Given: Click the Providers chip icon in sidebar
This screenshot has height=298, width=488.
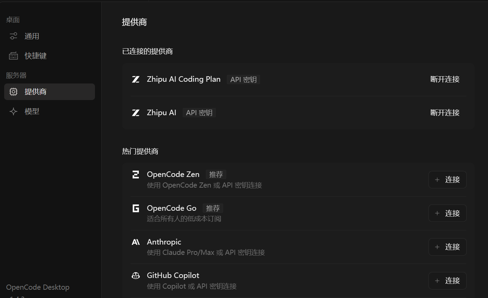Looking at the screenshot, I should [13, 92].
